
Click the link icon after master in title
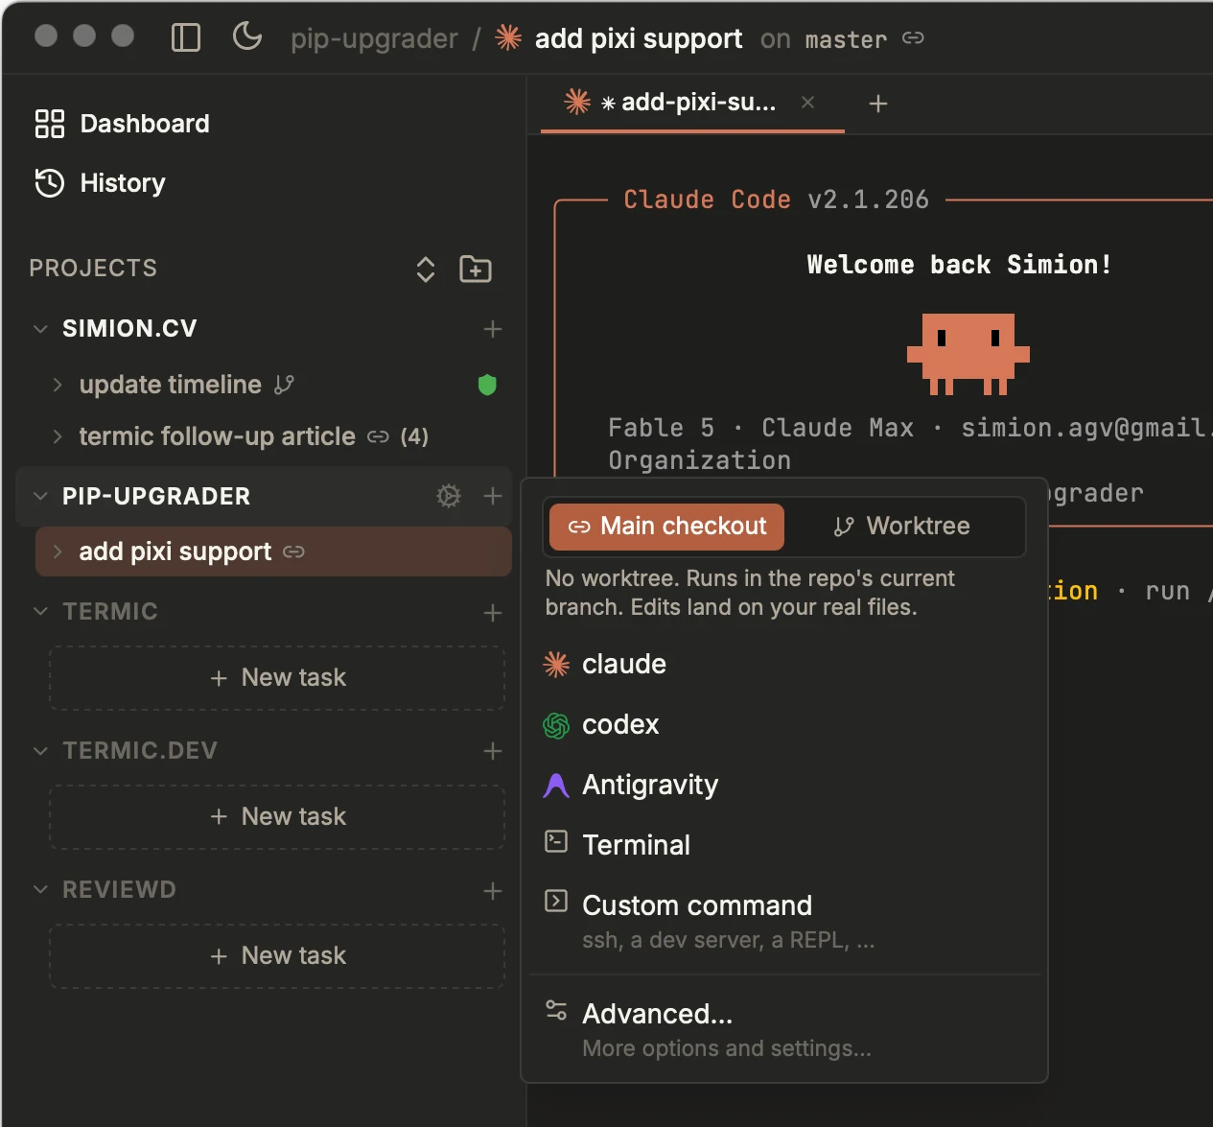tap(913, 38)
